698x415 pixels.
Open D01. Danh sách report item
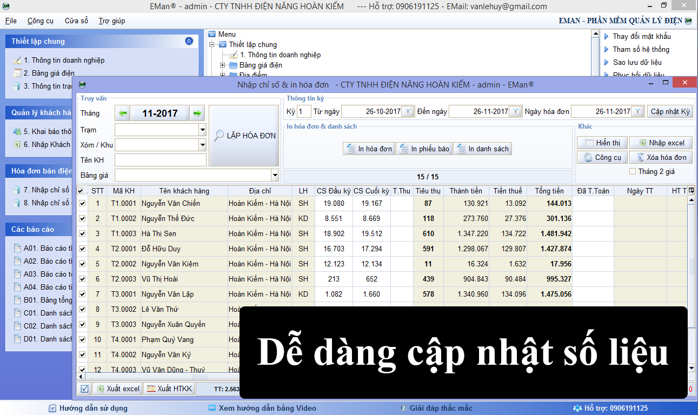(x=43, y=339)
